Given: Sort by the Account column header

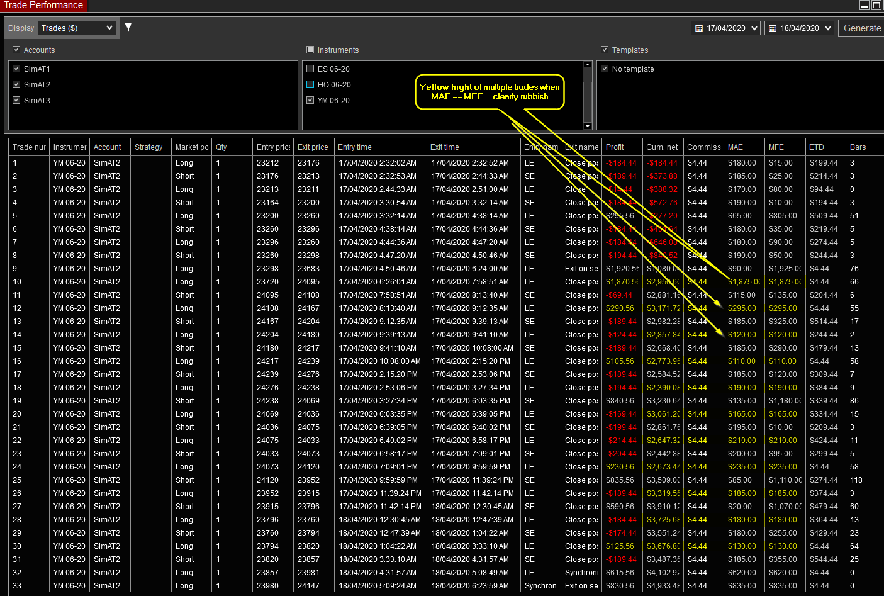Looking at the screenshot, I should click(110, 147).
